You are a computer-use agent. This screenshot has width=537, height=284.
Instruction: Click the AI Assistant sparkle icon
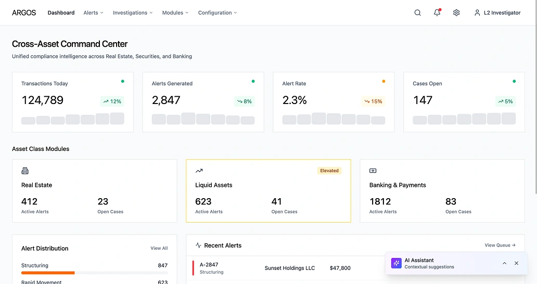click(x=397, y=263)
